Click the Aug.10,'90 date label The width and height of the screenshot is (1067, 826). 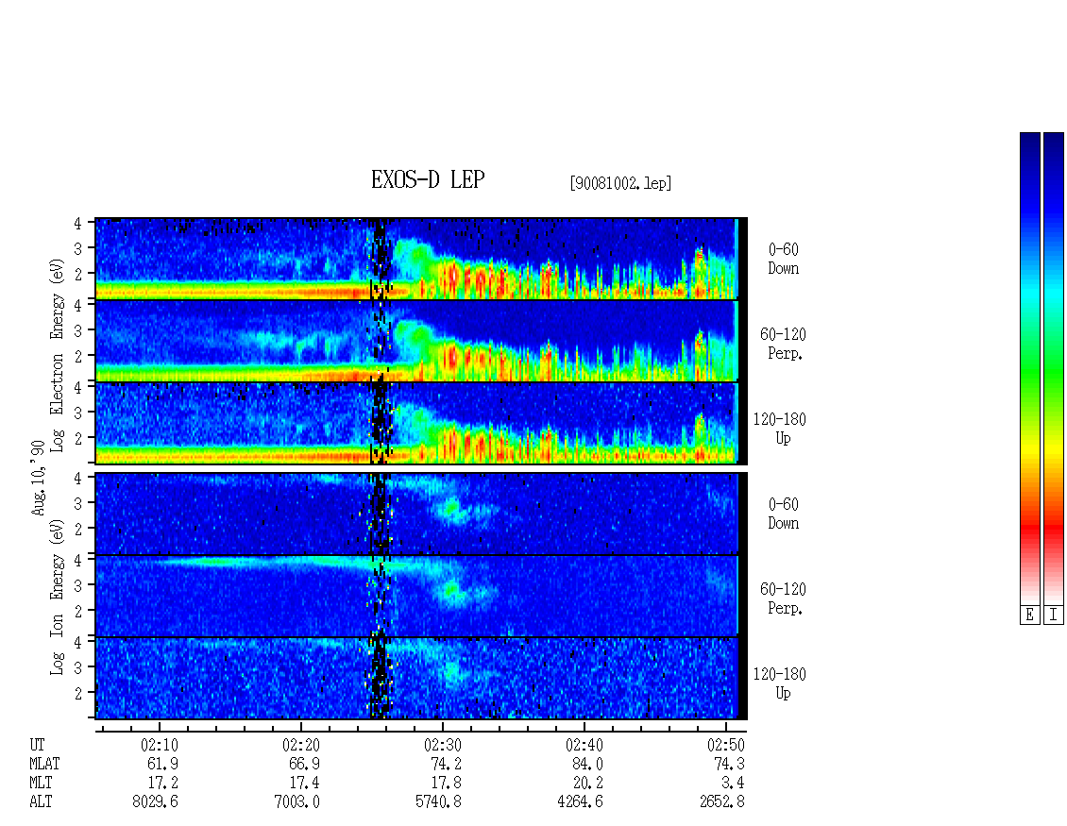[x=38, y=478]
